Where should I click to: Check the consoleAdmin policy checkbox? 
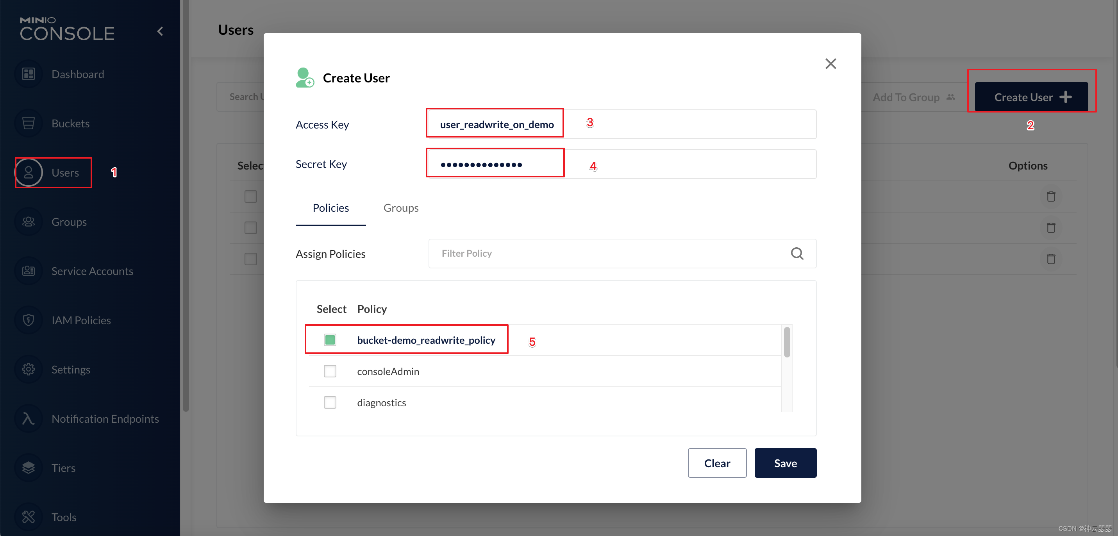coord(330,371)
